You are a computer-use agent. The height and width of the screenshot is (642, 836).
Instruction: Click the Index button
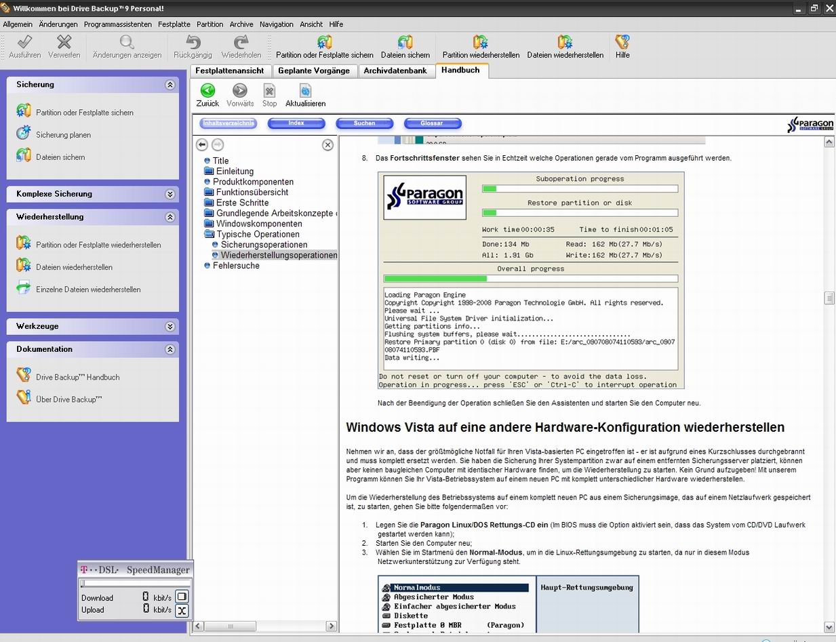pos(296,123)
